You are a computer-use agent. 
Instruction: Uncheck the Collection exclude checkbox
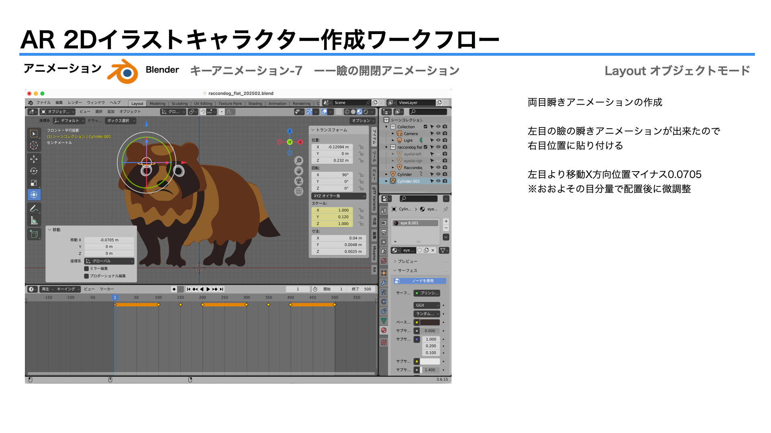(426, 127)
